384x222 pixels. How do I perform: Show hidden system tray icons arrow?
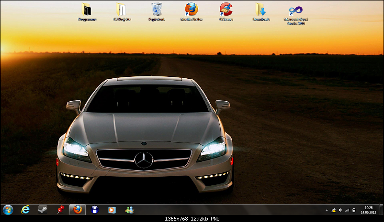327,210
